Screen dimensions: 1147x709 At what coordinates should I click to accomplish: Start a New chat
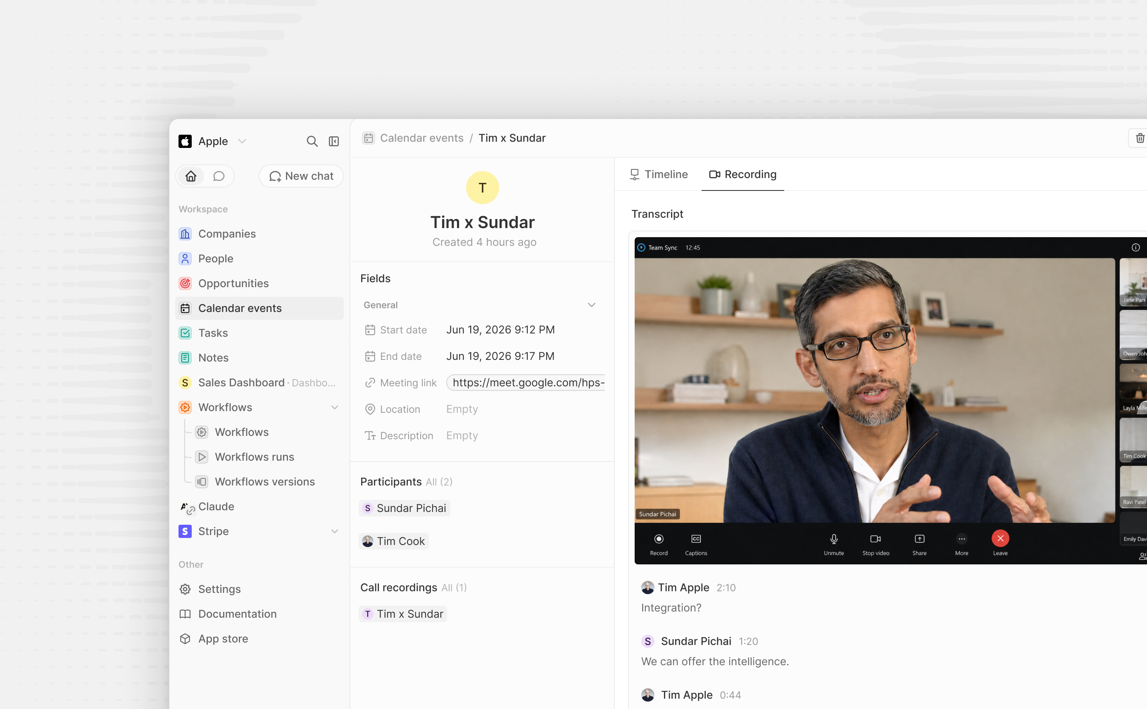[301, 176]
